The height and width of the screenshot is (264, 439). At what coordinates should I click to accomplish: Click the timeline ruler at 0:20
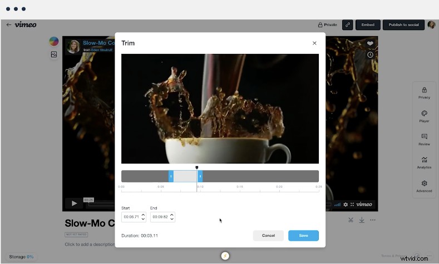point(279,187)
